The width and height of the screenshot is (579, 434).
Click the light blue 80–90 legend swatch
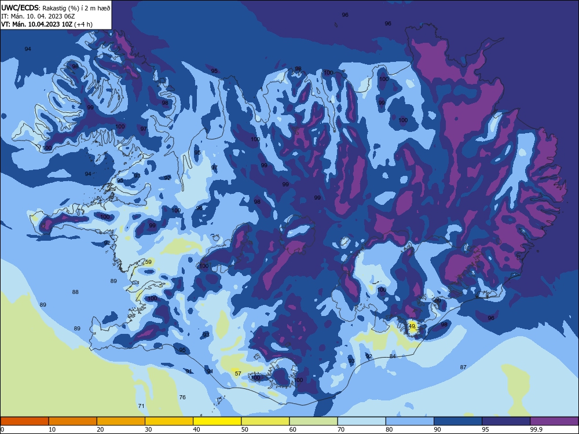click(x=410, y=421)
